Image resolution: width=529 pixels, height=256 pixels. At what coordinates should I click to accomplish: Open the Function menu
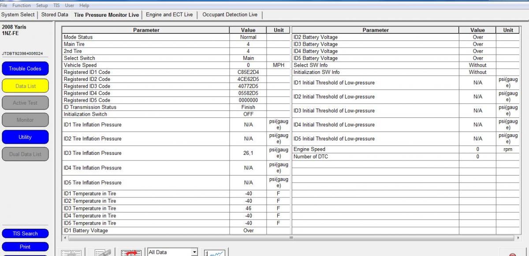[22, 5]
